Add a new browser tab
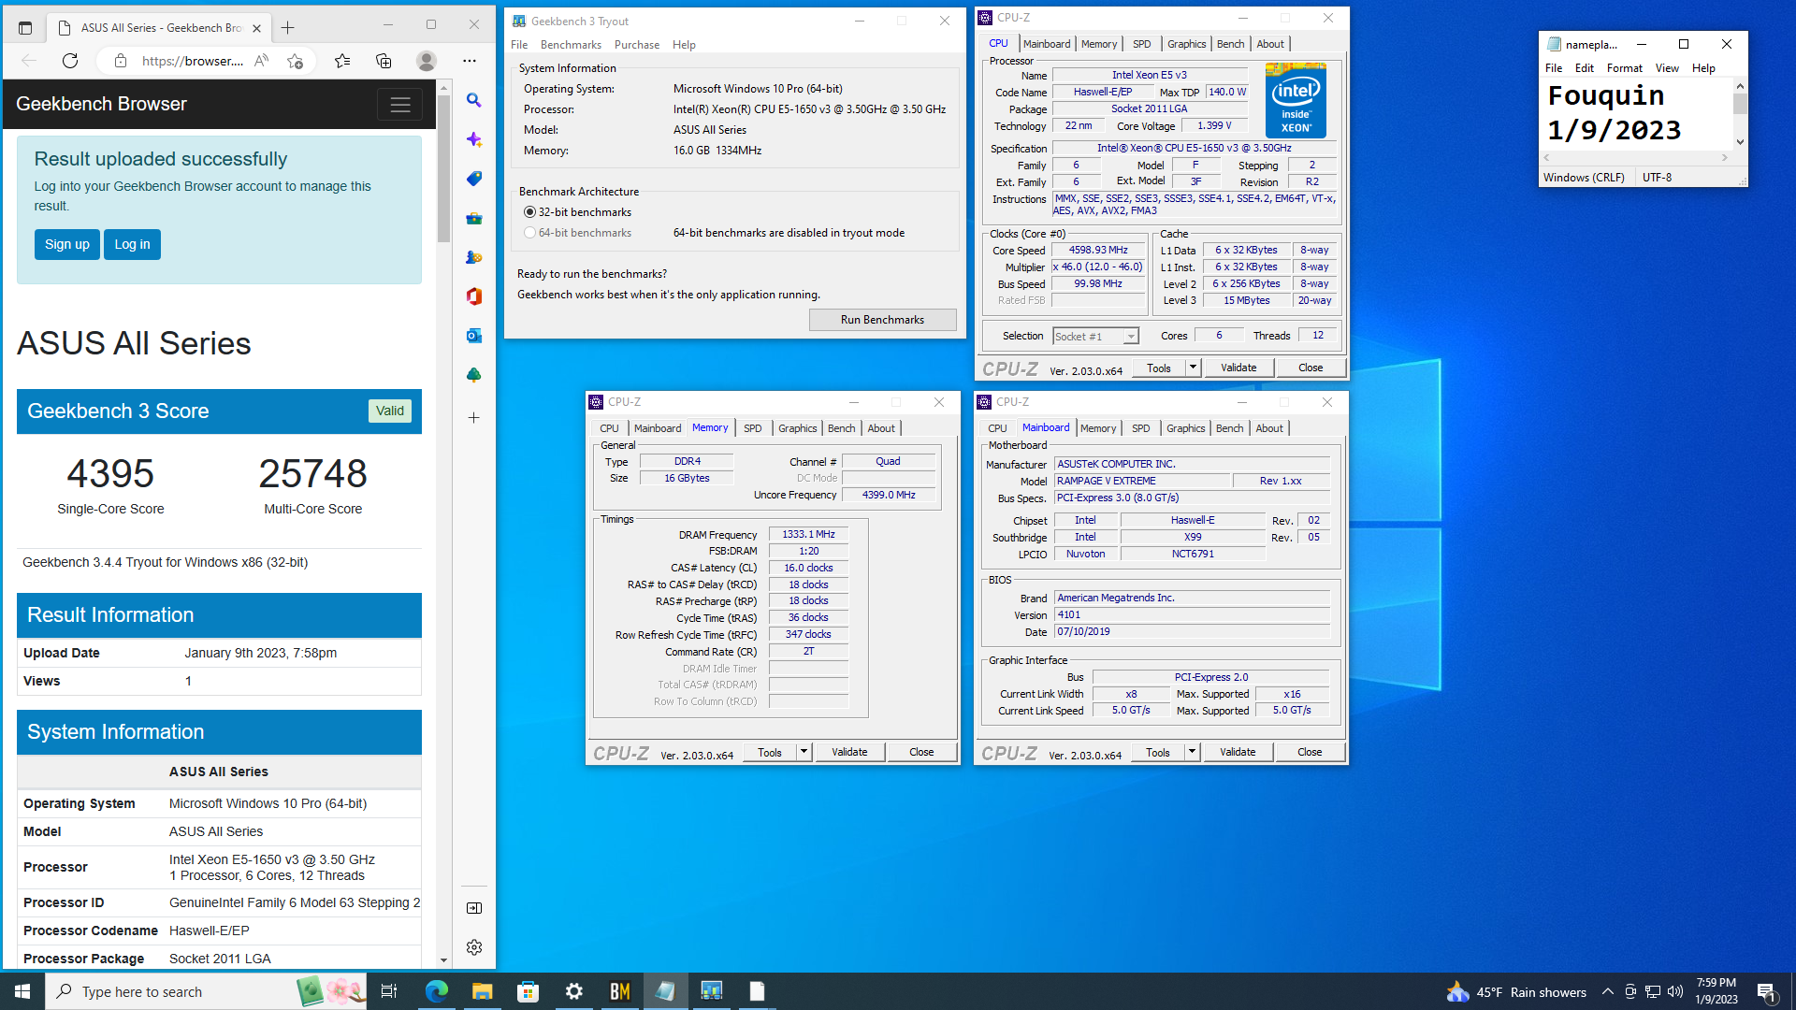 [288, 28]
